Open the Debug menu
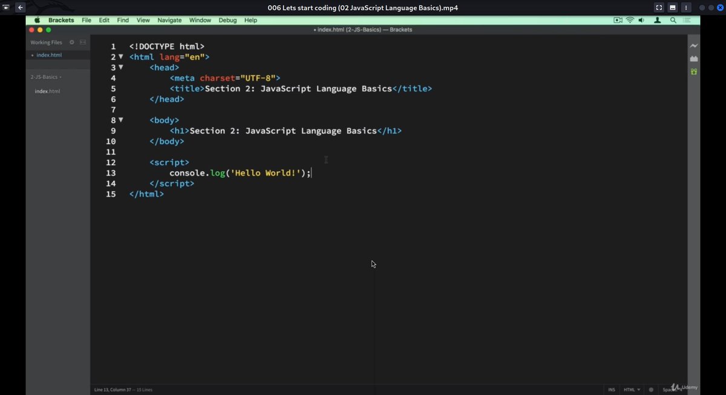 [227, 20]
